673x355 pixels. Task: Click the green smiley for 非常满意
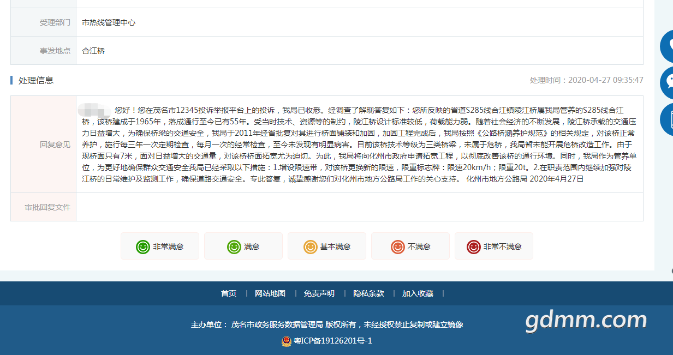tap(142, 246)
